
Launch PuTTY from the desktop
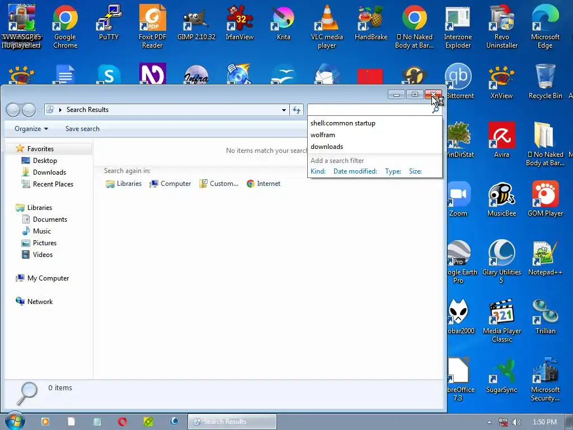click(109, 22)
